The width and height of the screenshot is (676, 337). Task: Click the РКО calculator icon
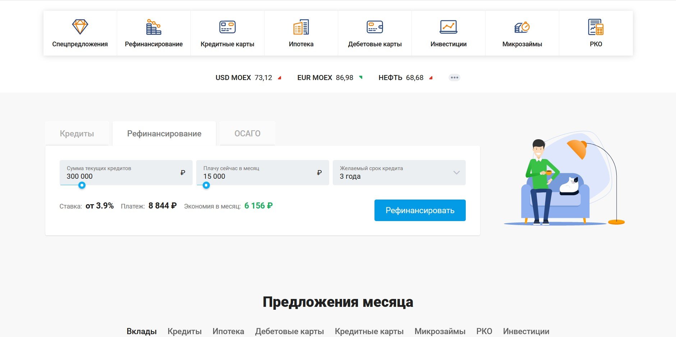[595, 27]
